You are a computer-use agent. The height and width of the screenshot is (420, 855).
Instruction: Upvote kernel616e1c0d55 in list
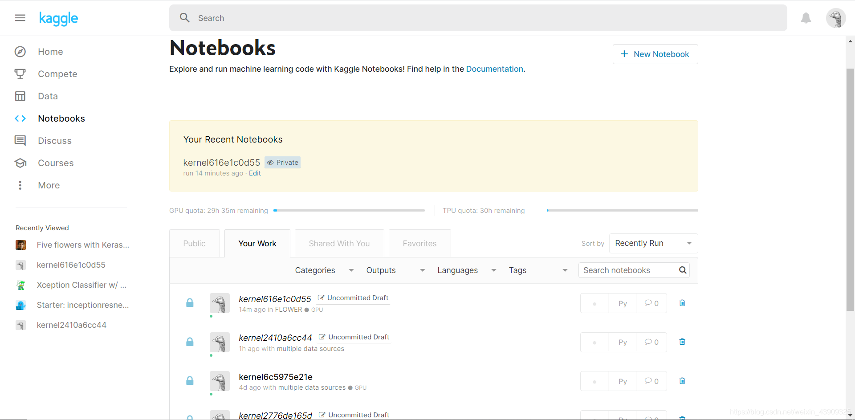click(x=594, y=303)
